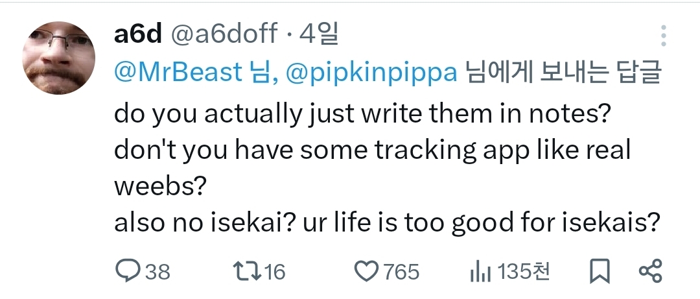This screenshot has height=299, width=700.
Task: Click the reply count 38
Action: click(157, 271)
